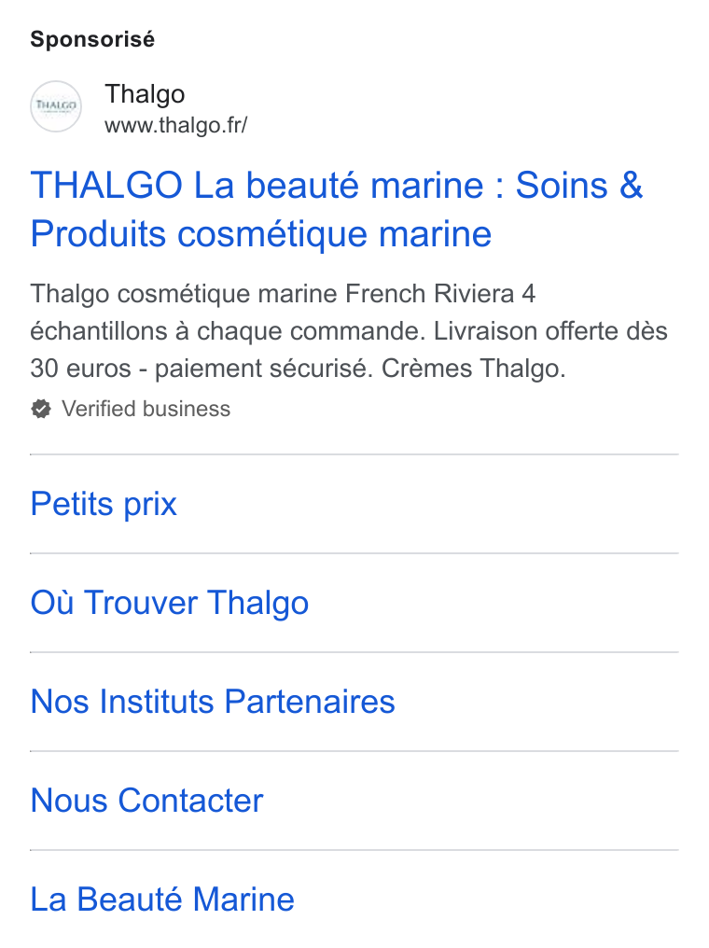This screenshot has height=948, width=709.
Task: Click the round Thalgo logo icon
Action: [56, 106]
